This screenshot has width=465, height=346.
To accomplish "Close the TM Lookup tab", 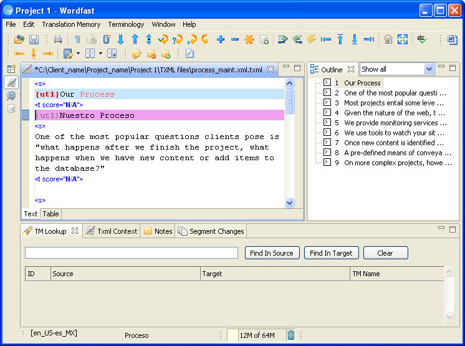I will (75, 231).
